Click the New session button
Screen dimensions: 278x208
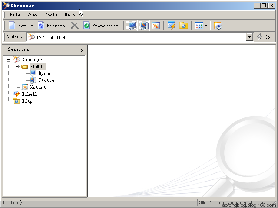click(x=17, y=26)
